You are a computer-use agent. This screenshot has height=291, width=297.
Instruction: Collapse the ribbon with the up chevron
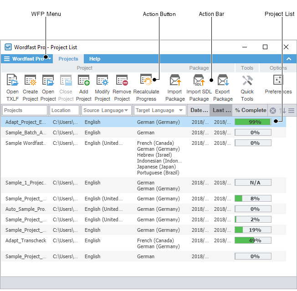pyautogui.click(x=289, y=59)
